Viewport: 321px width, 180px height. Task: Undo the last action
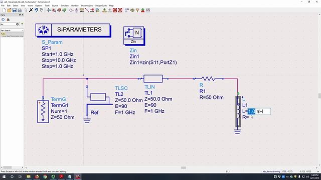click(36, 10)
